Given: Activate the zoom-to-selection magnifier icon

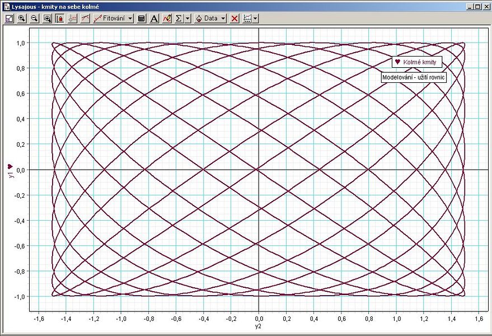Looking at the screenshot, I should pos(47,18).
